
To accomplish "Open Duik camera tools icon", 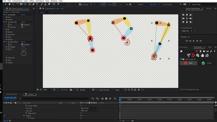I will pos(204,51).
